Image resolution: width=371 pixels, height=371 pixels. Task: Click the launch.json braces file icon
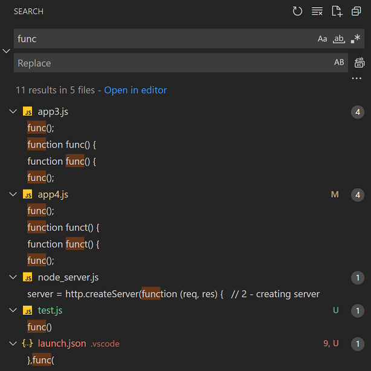[27, 343]
